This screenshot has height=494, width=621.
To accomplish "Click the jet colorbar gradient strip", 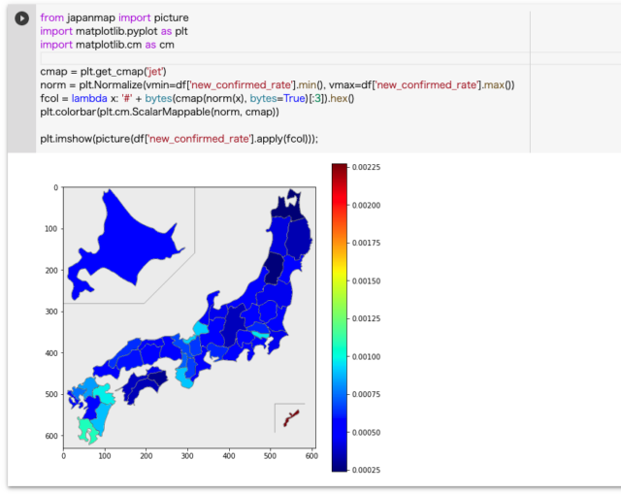I will tap(340, 317).
